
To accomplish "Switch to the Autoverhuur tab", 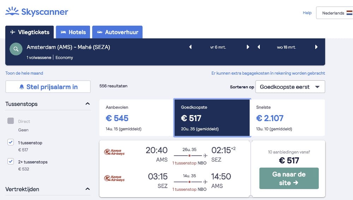I will pyautogui.click(x=117, y=32).
